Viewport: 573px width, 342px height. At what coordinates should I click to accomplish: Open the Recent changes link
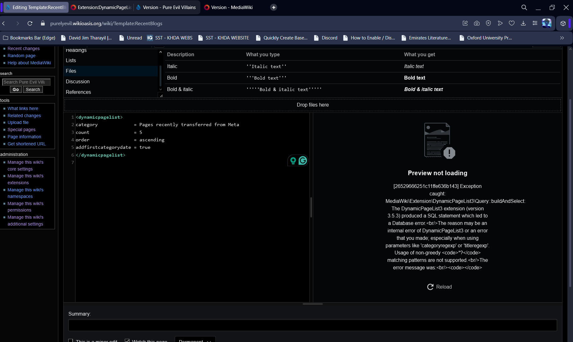point(24,49)
